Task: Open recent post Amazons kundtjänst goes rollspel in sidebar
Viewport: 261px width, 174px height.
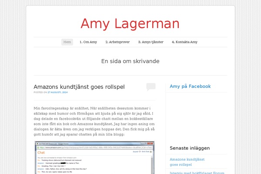Action: pyautogui.click(x=187, y=162)
